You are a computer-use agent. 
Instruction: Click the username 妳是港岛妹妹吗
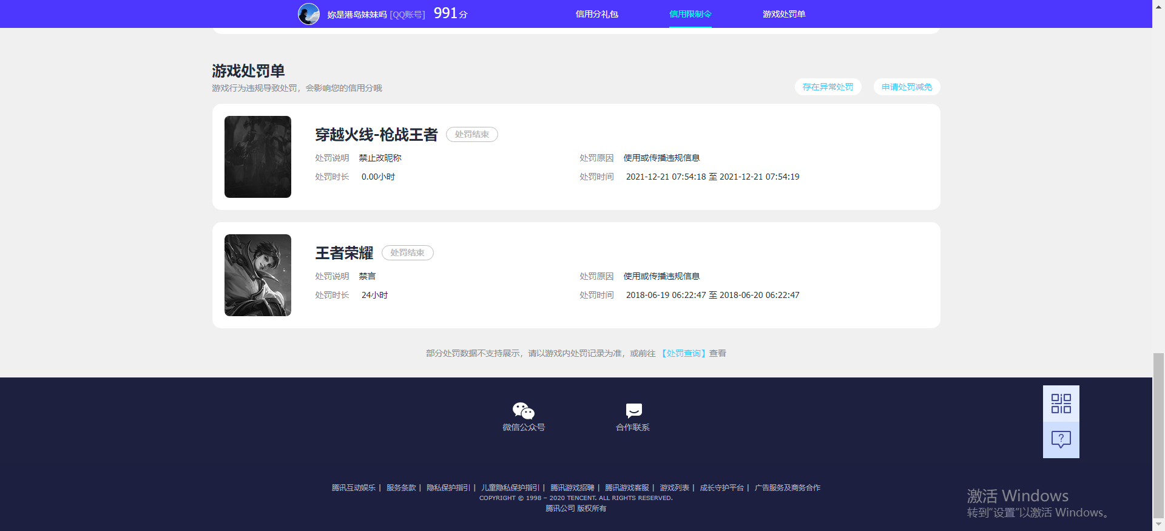(x=357, y=15)
